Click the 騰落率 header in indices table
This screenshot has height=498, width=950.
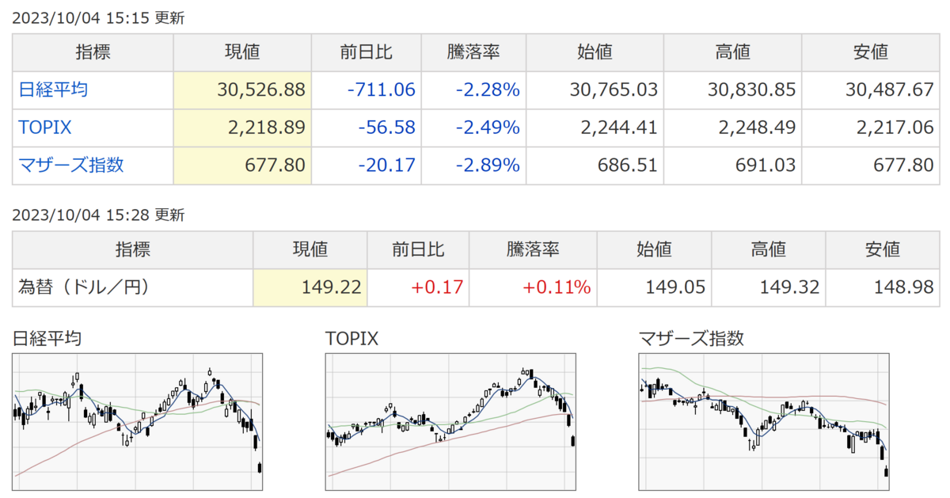(x=471, y=52)
